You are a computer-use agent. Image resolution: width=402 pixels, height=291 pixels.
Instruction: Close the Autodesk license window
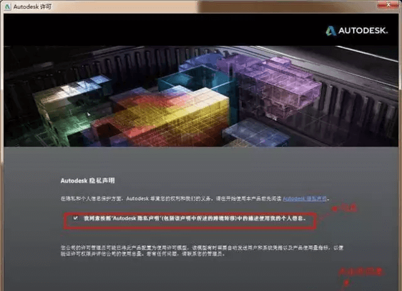(x=388, y=4)
